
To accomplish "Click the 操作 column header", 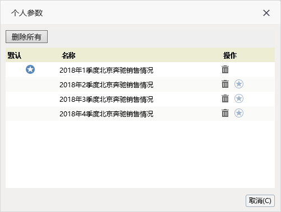I will pos(230,55).
